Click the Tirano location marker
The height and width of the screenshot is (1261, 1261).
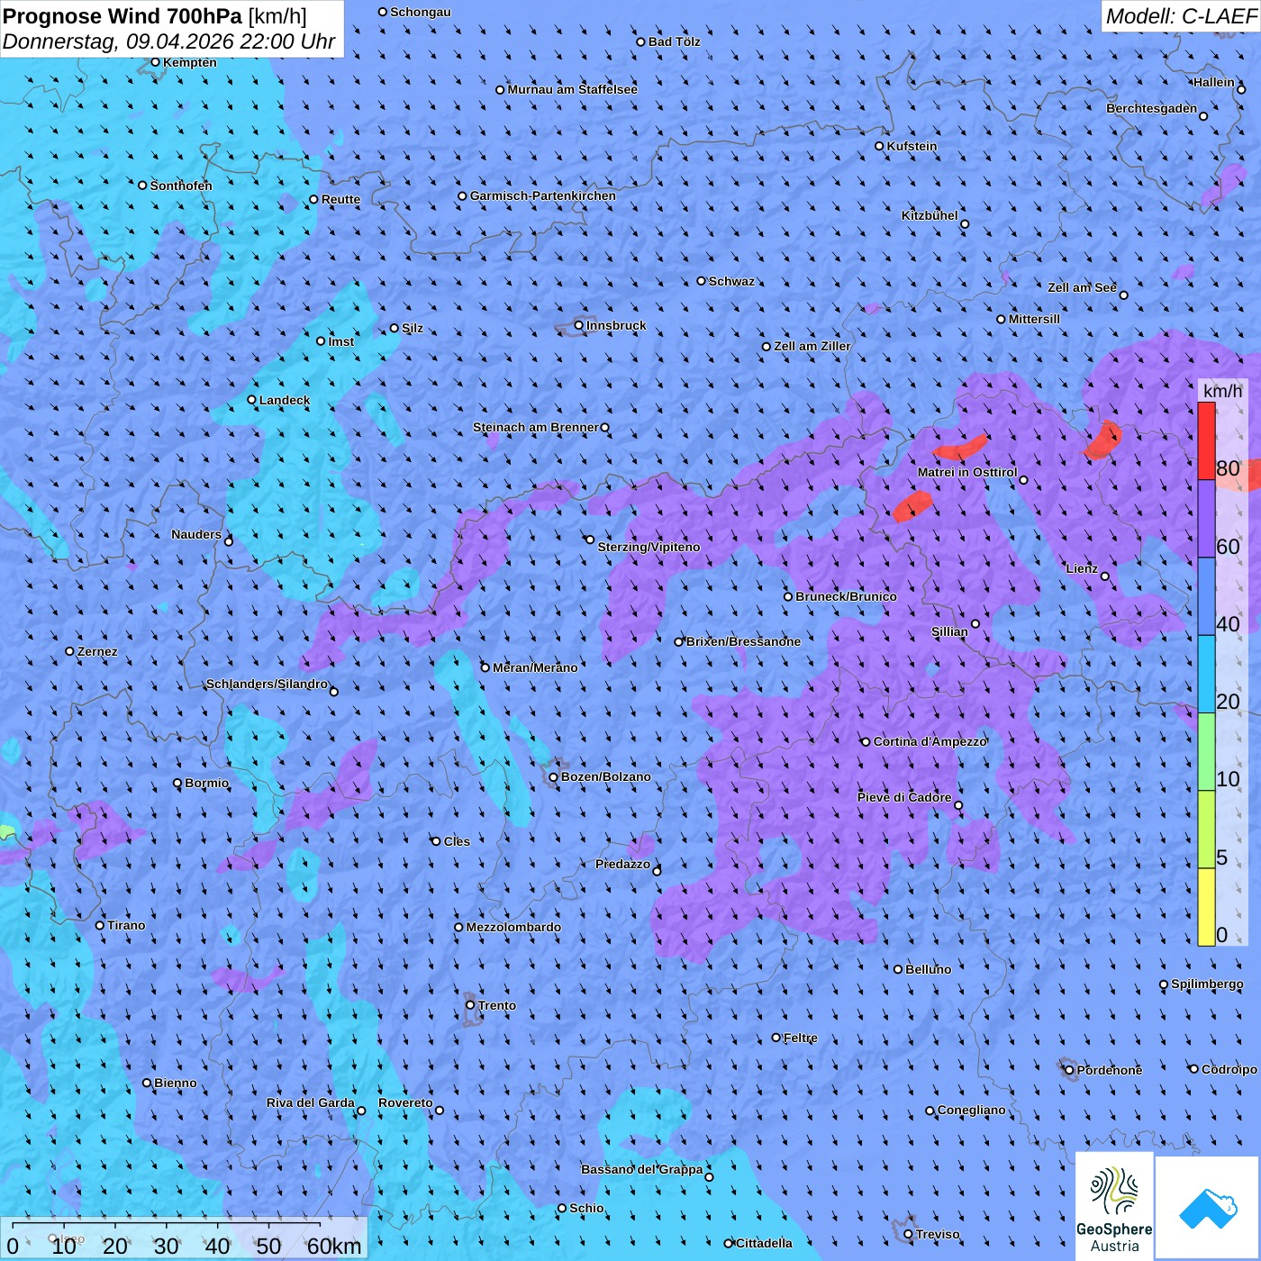click(100, 925)
